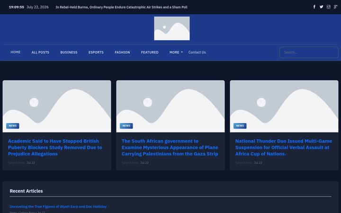The image size is (341, 213).
Task: Open the Instagram social icon
Action: (x=328, y=7)
